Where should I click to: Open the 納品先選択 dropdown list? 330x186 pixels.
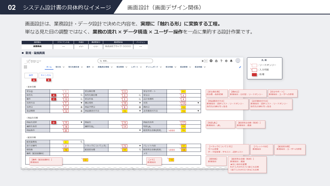(x=81, y=122)
